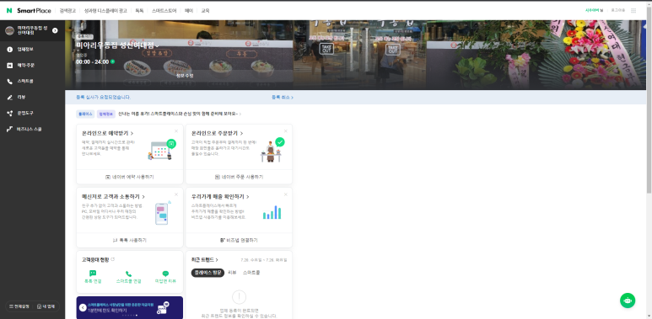652x319 pixels.
Task: Dismiss the 메신저로 고객과 소통하기 card
Action: 176,194
